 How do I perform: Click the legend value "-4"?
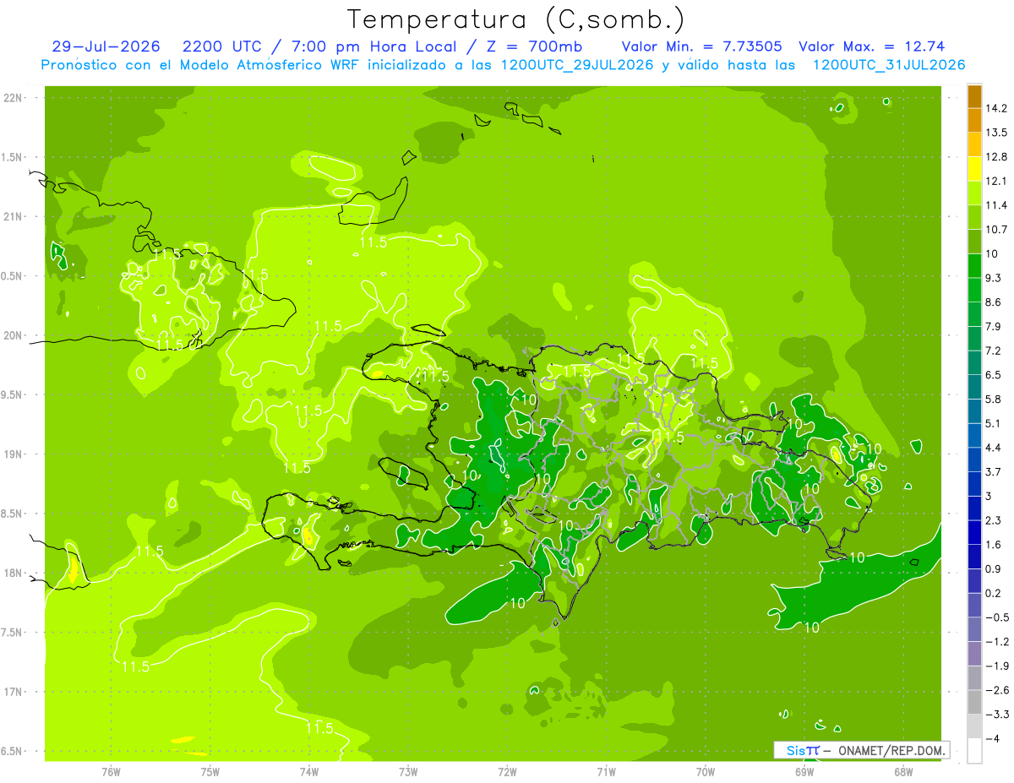click(x=993, y=738)
